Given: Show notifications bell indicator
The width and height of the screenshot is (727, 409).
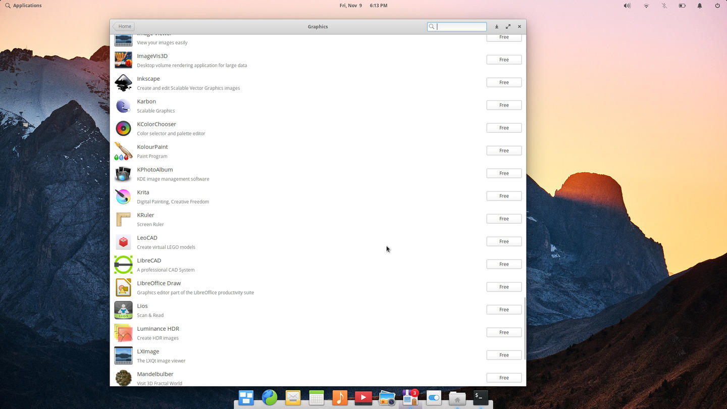Looking at the screenshot, I should [700, 6].
